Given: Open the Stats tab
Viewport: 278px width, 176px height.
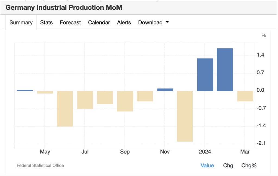Looking at the screenshot, I should click(46, 23).
